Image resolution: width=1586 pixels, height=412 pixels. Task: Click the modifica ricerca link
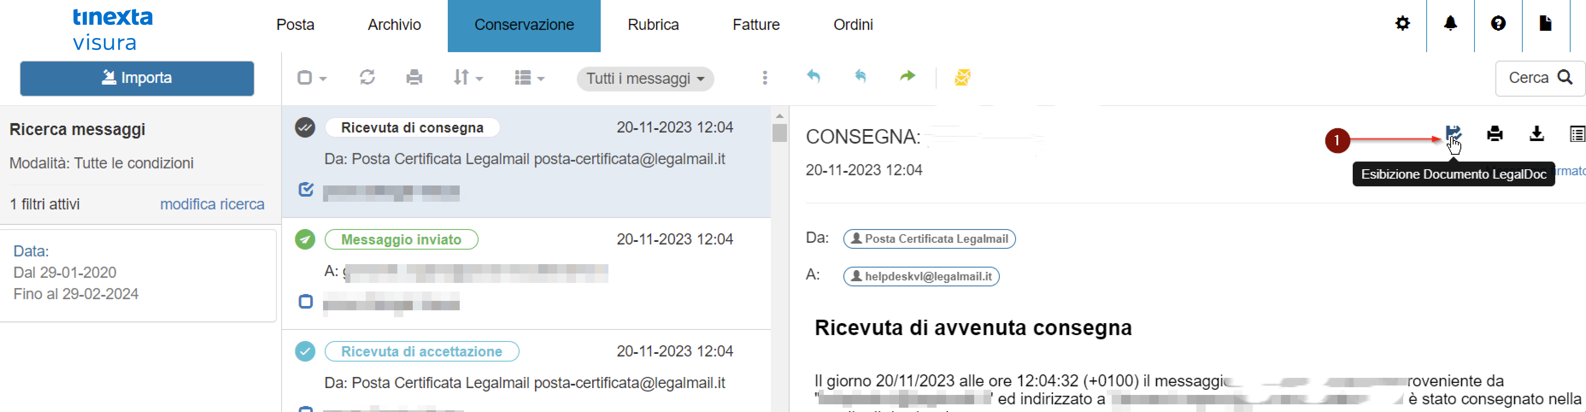tap(212, 204)
